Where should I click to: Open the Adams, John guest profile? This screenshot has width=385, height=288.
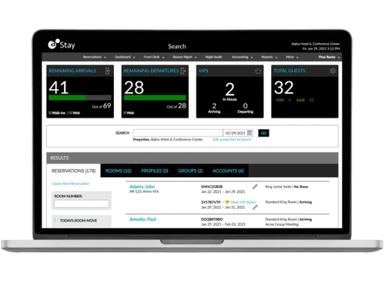point(142,187)
